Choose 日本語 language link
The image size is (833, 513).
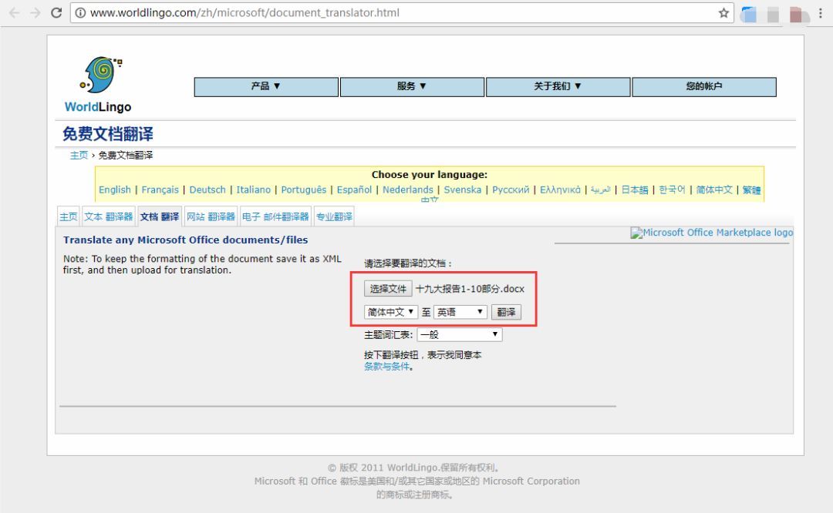pyautogui.click(x=635, y=190)
